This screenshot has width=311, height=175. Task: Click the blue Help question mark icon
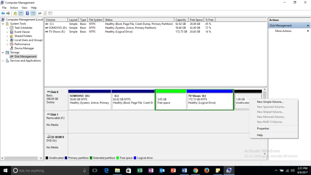point(27,13)
